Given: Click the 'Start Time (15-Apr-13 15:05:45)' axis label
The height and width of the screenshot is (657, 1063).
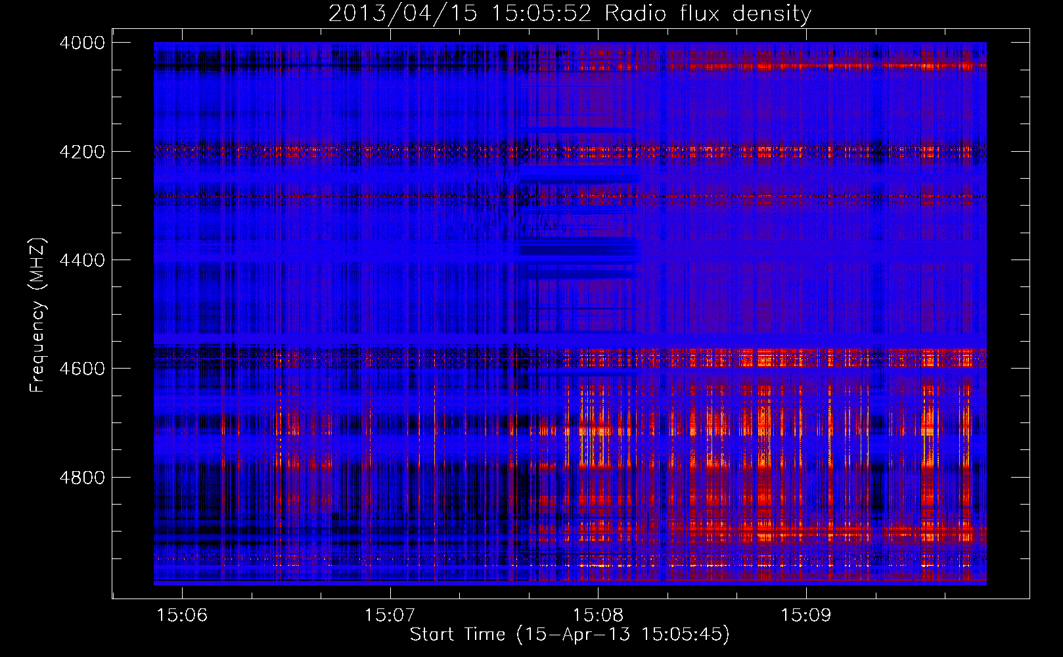Looking at the screenshot, I should pyautogui.click(x=570, y=635).
